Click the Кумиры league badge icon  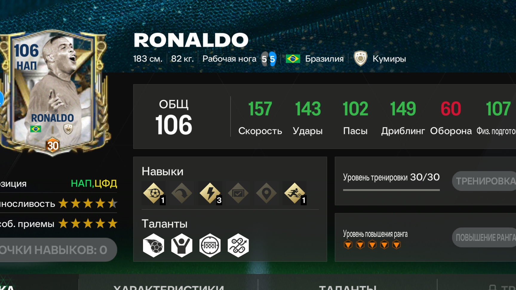[x=360, y=58]
